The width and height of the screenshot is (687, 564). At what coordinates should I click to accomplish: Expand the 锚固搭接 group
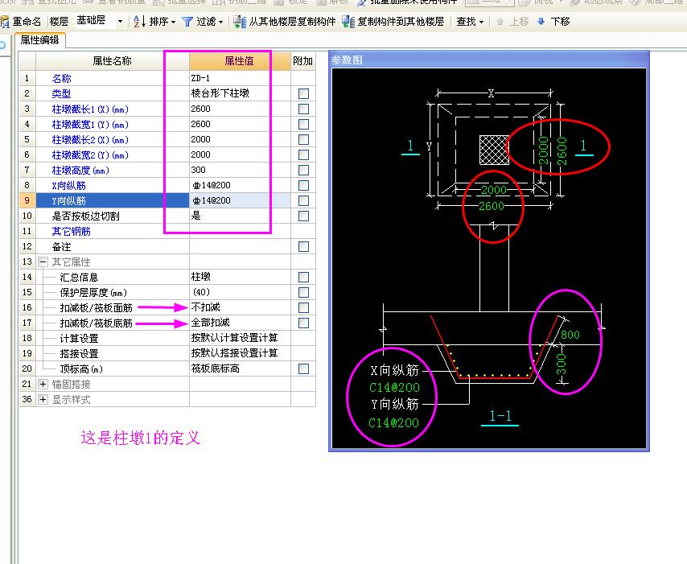tap(43, 385)
